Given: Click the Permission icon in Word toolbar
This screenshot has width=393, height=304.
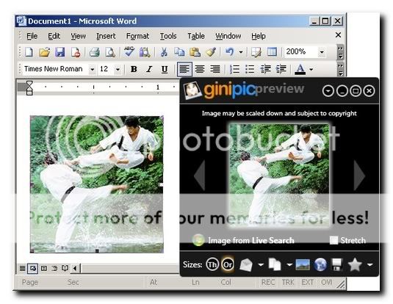Looking at the screenshot, I should tap(76, 52).
